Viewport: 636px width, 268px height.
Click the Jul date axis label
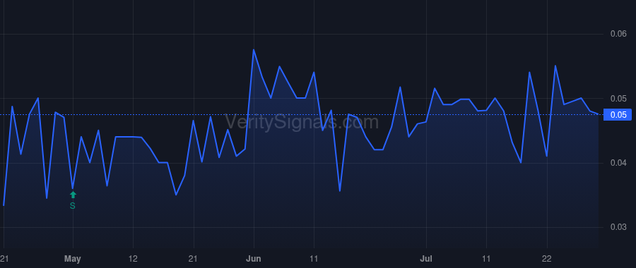tap(426, 259)
